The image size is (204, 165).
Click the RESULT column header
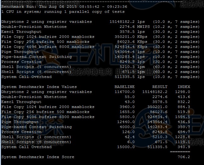[160, 87]
